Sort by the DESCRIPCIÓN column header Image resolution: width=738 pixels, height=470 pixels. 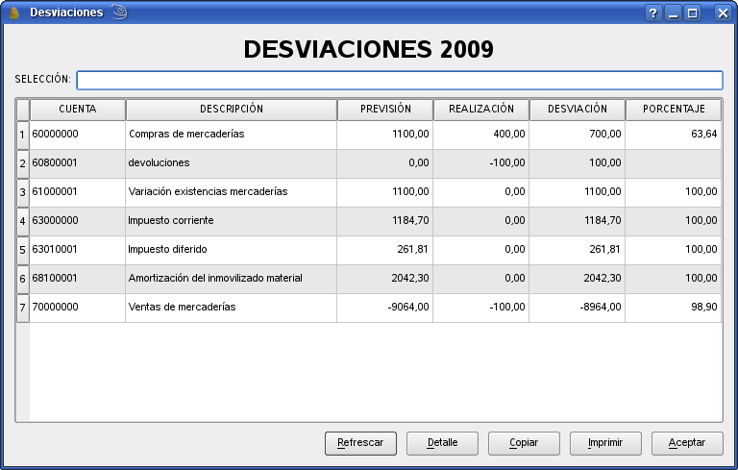(x=231, y=110)
